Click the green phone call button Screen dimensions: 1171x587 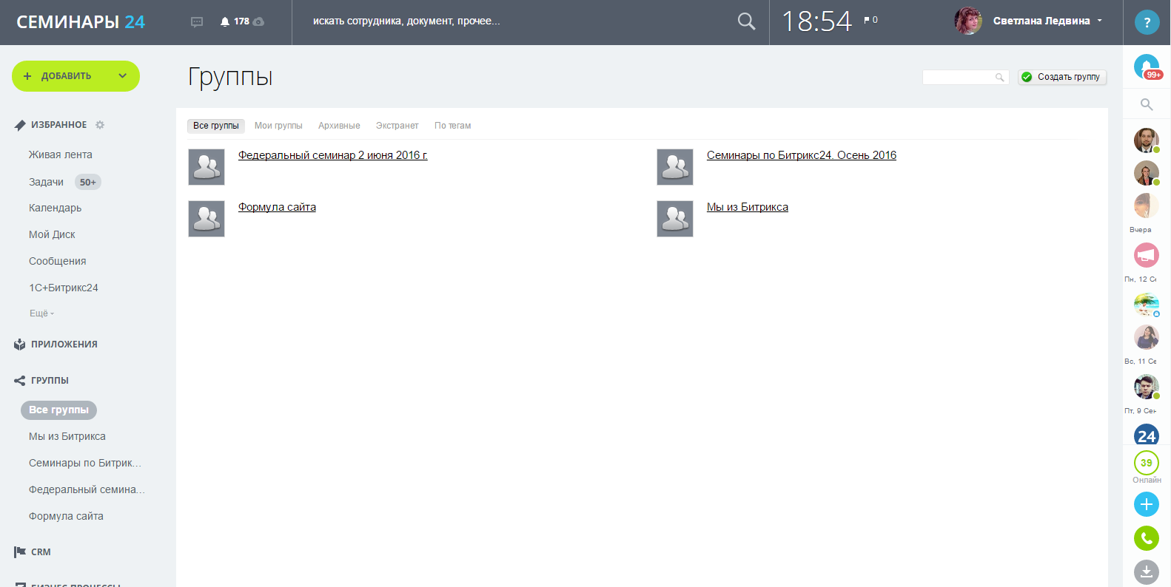[1146, 538]
